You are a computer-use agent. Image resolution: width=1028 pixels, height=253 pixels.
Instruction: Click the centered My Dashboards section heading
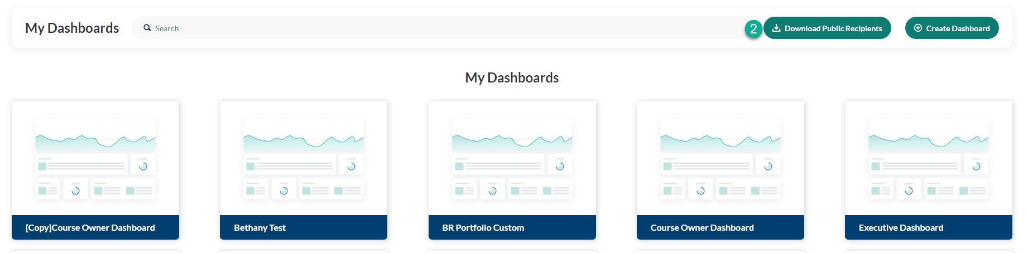[x=512, y=77]
